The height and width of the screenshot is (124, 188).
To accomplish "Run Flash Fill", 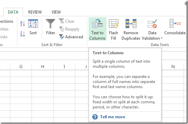I will 114,29.
